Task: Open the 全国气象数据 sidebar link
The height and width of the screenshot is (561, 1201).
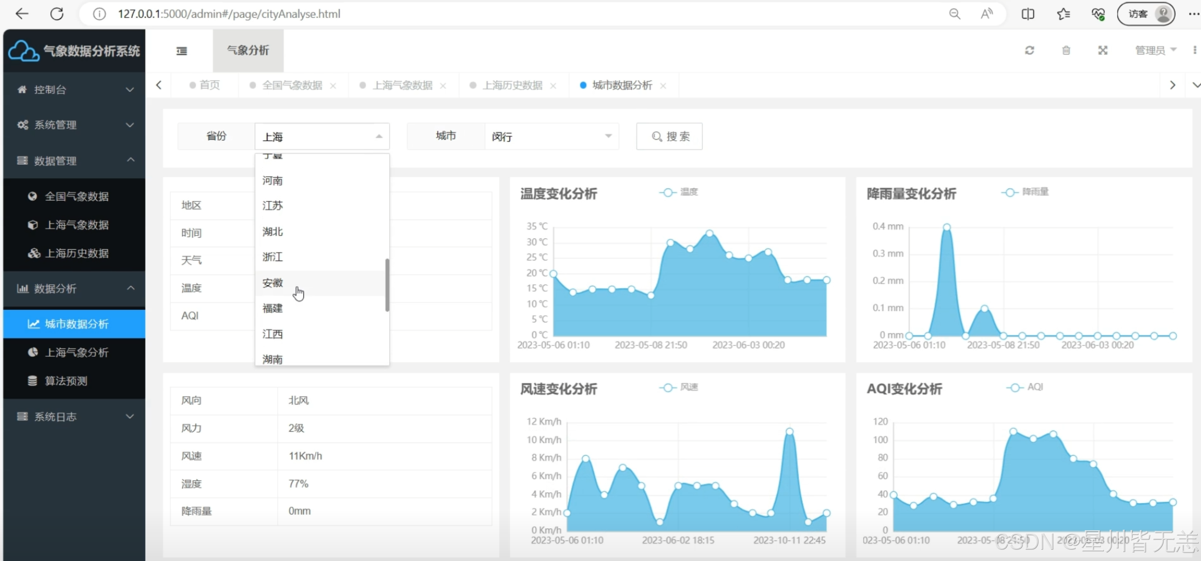Action: click(x=76, y=196)
